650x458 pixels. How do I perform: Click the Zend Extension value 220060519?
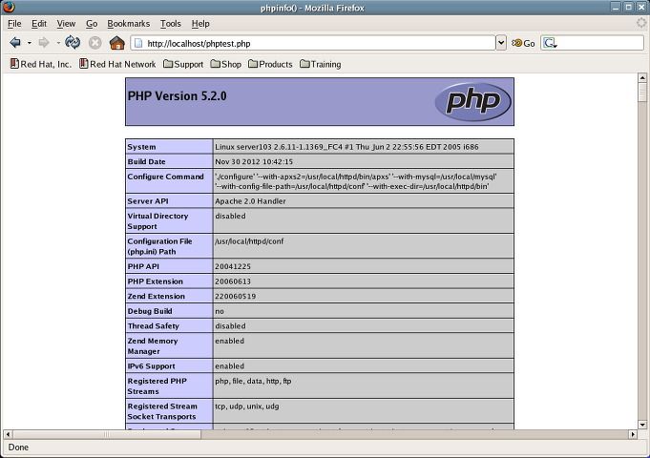[x=235, y=297]
